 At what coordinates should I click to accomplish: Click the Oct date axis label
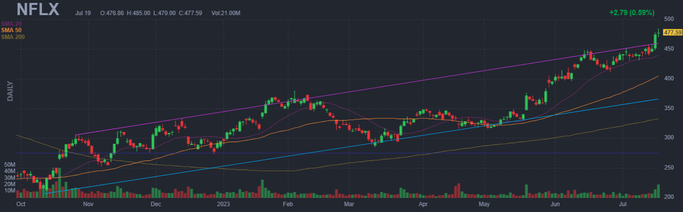pyautogui.click(x=21, y=205)
